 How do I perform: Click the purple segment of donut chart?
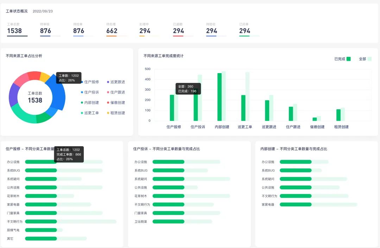click(14, 95)
